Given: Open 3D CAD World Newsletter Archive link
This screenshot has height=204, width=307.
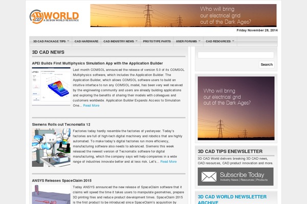Looking at the screenshot, I should [x=232, y=199].
